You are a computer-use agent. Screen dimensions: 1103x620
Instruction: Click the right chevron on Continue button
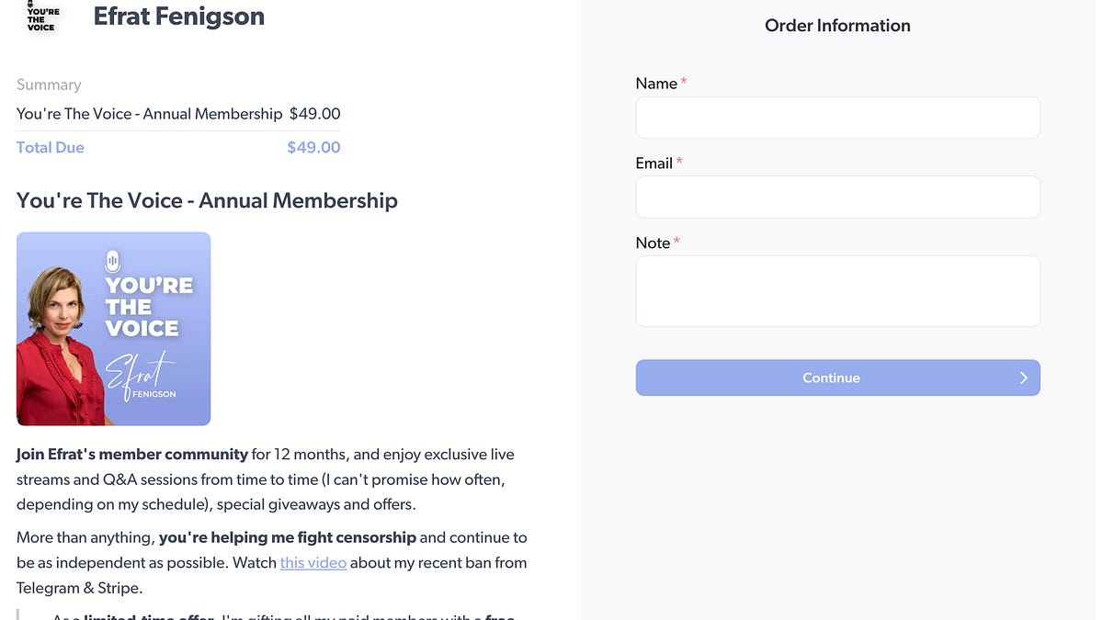pyautogui.click(x=1023, y=378)
